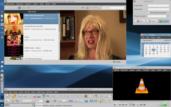
Task: Click the Impress spellcheck ABC icon
Action: click(44, 96)
